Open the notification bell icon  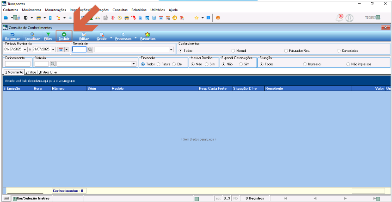click(339, 18)
